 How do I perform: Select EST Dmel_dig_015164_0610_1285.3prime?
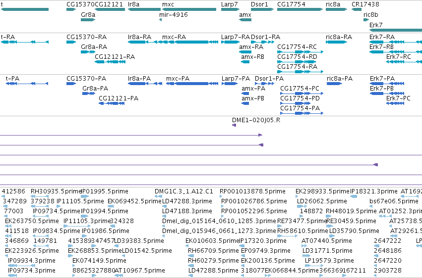[164, 226]
